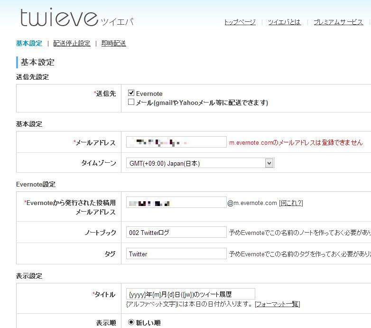Click the タグ hint text on the right
Viewport: 371px width, 328px height.
point(300,254)
